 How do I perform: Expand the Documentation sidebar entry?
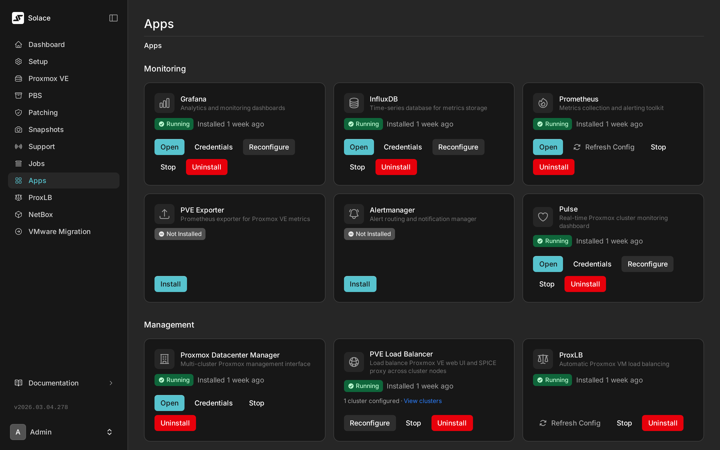53,383
